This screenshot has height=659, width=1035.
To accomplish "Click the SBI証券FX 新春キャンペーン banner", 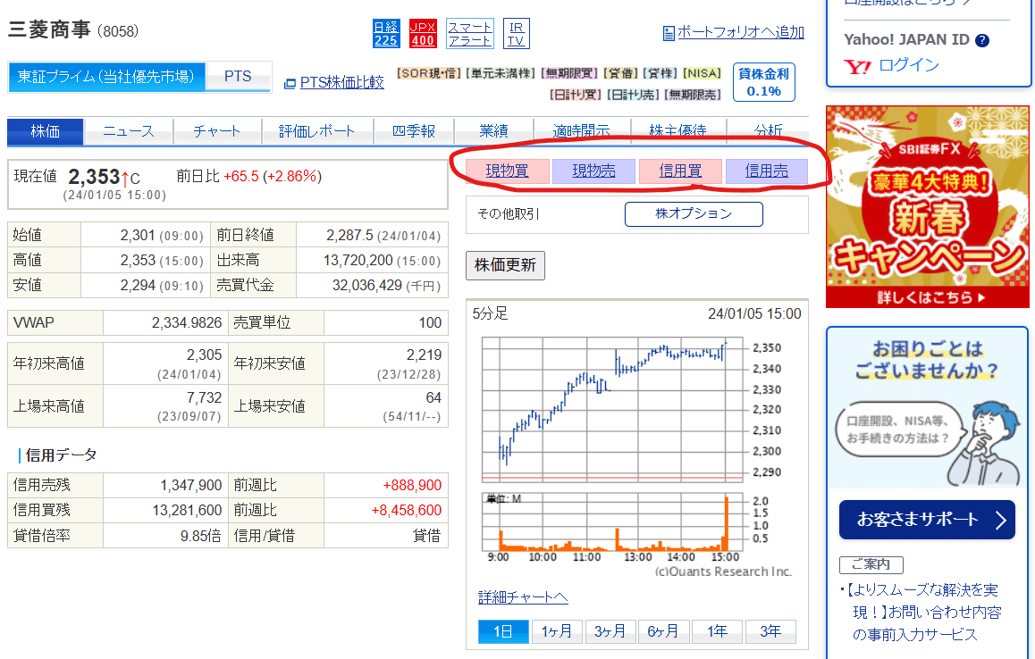I will (927, 205).
